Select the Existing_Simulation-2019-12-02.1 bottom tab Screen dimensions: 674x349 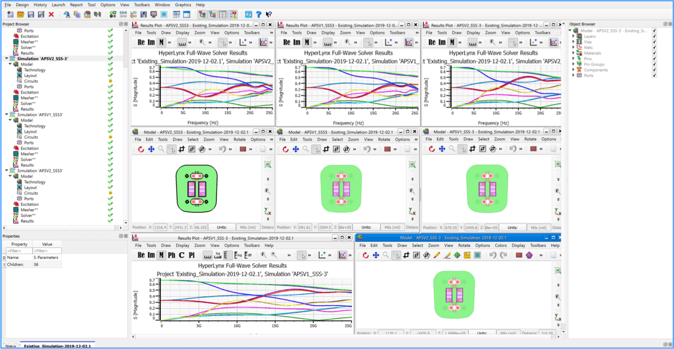point(57,346)
